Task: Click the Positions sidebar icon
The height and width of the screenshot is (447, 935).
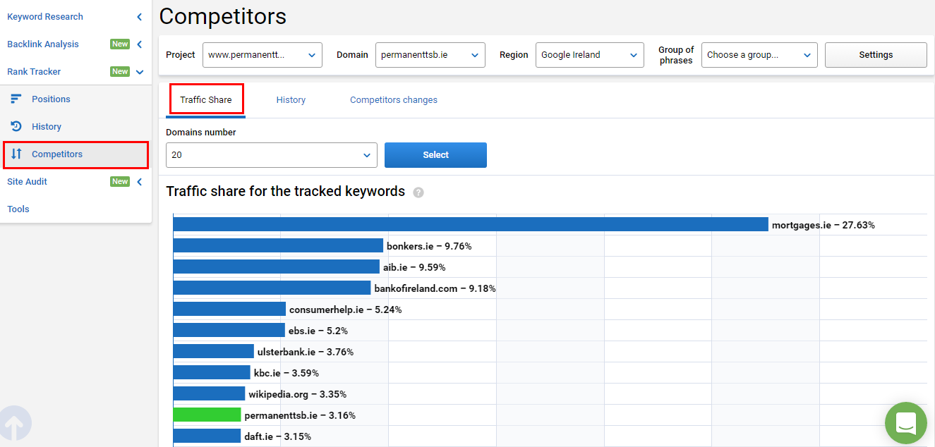Action: click(x=16, y=99)
